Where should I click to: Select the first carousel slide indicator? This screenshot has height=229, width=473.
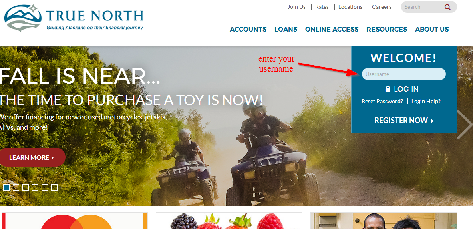(6, 187)
